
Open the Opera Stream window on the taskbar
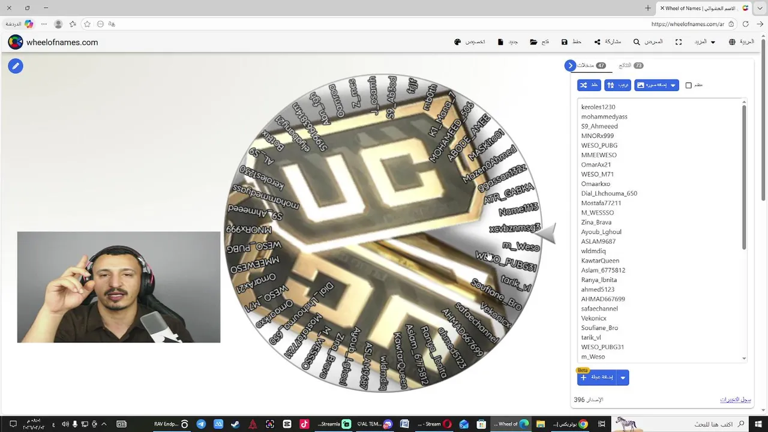click(x=433, y=424)
